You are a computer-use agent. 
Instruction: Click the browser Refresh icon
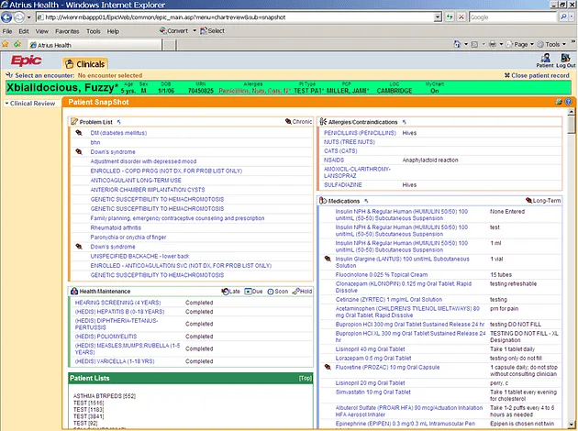tap(450, 17)
